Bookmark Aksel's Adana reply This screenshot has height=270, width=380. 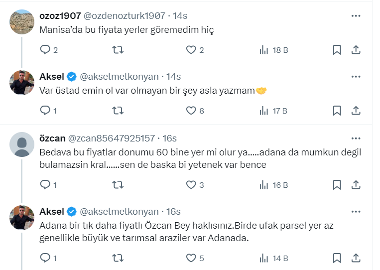pyautogui.click(x=337, y=258)
